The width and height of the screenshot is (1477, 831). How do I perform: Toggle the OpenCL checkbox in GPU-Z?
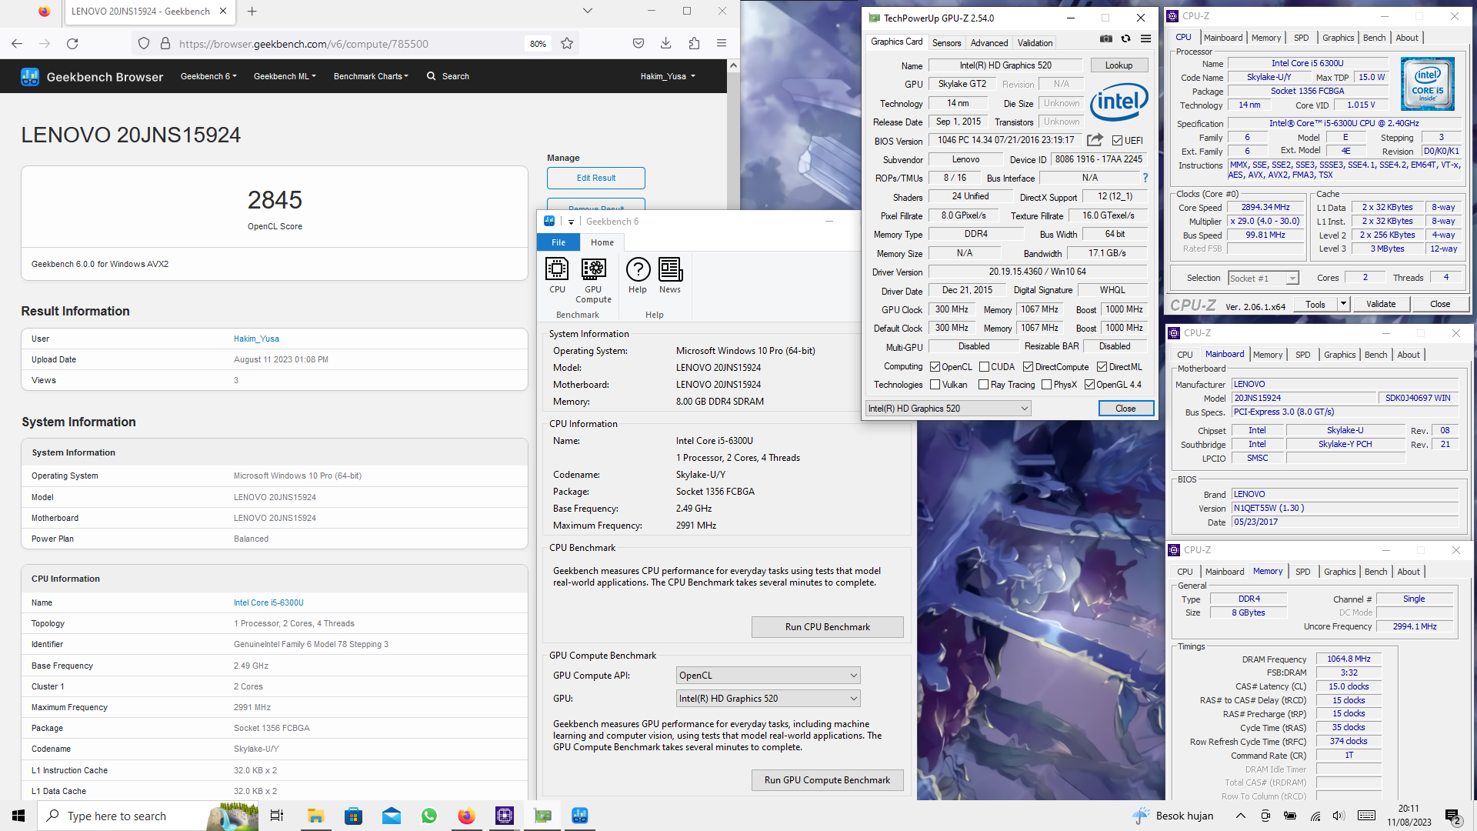tap(935, 367)
